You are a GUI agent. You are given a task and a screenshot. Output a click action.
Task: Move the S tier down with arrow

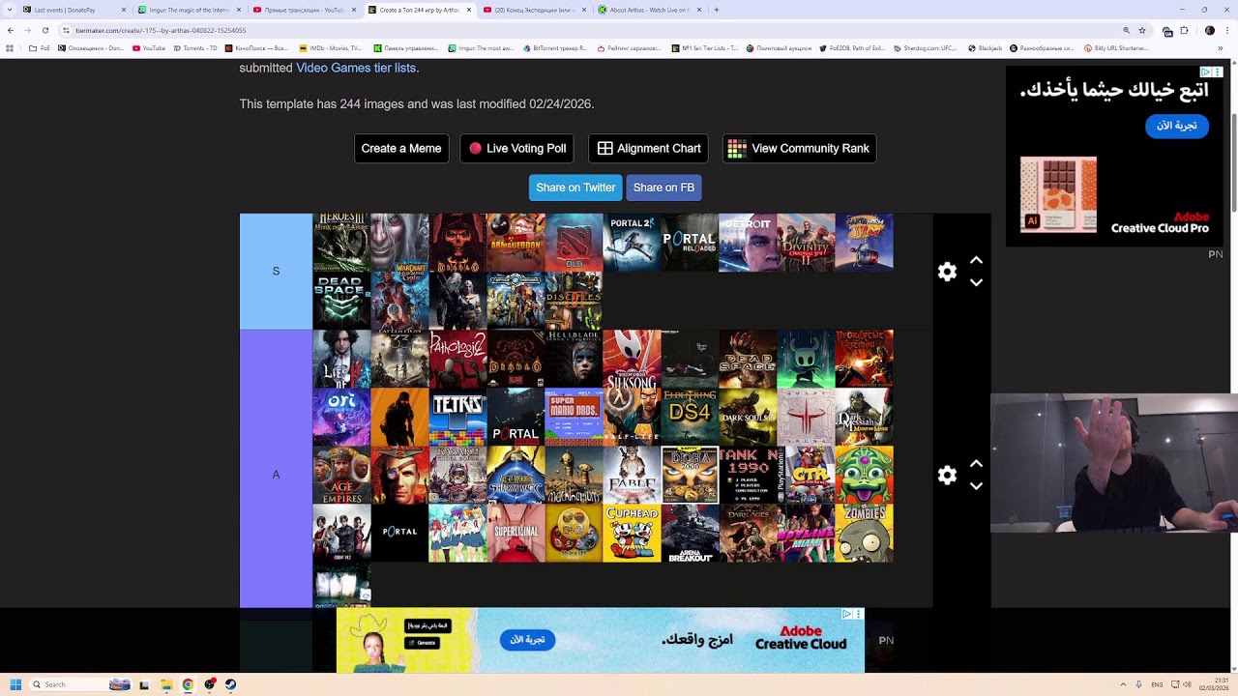(x=976, y=283)
